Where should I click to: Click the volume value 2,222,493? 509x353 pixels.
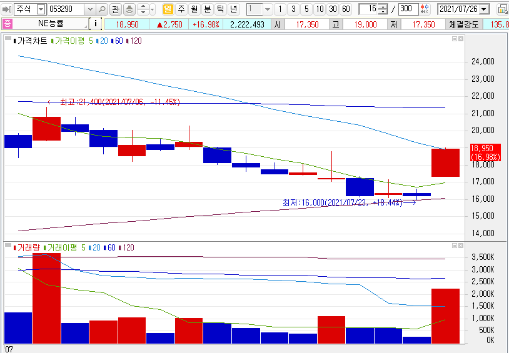coord(247,24)
